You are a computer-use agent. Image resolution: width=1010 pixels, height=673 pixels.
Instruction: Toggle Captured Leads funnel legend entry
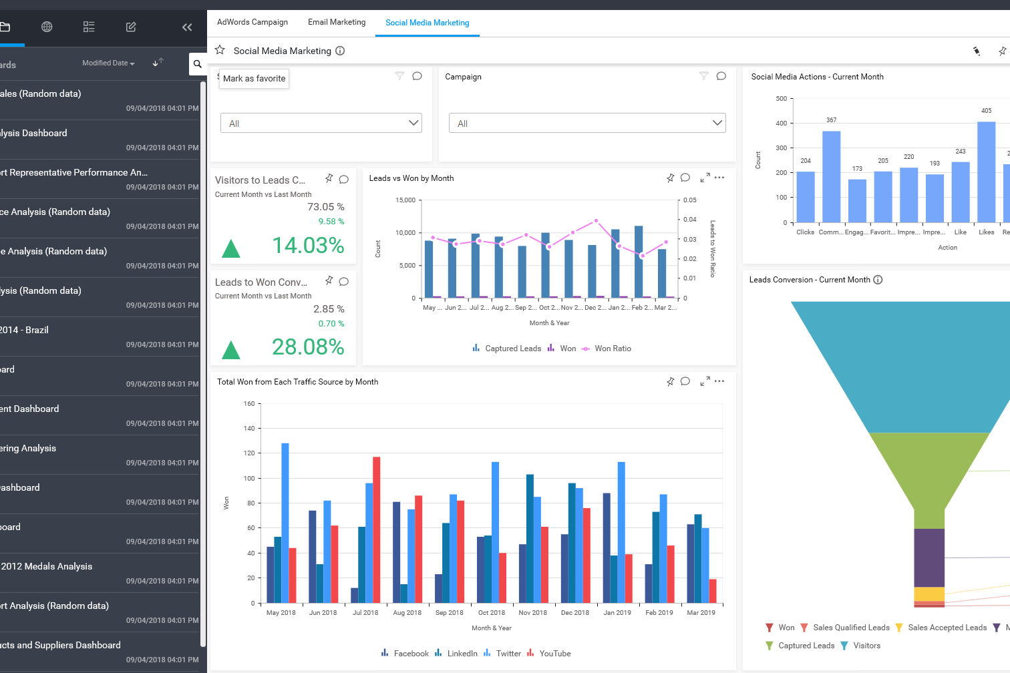pos(800,646)
